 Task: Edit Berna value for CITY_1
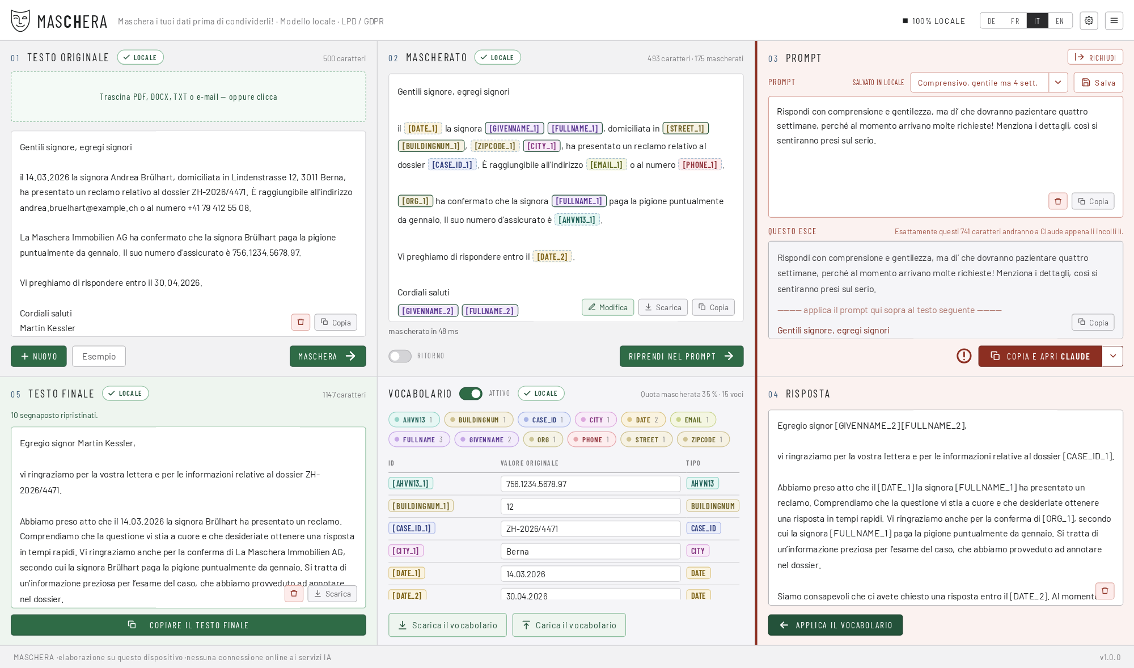pos(590,551)
